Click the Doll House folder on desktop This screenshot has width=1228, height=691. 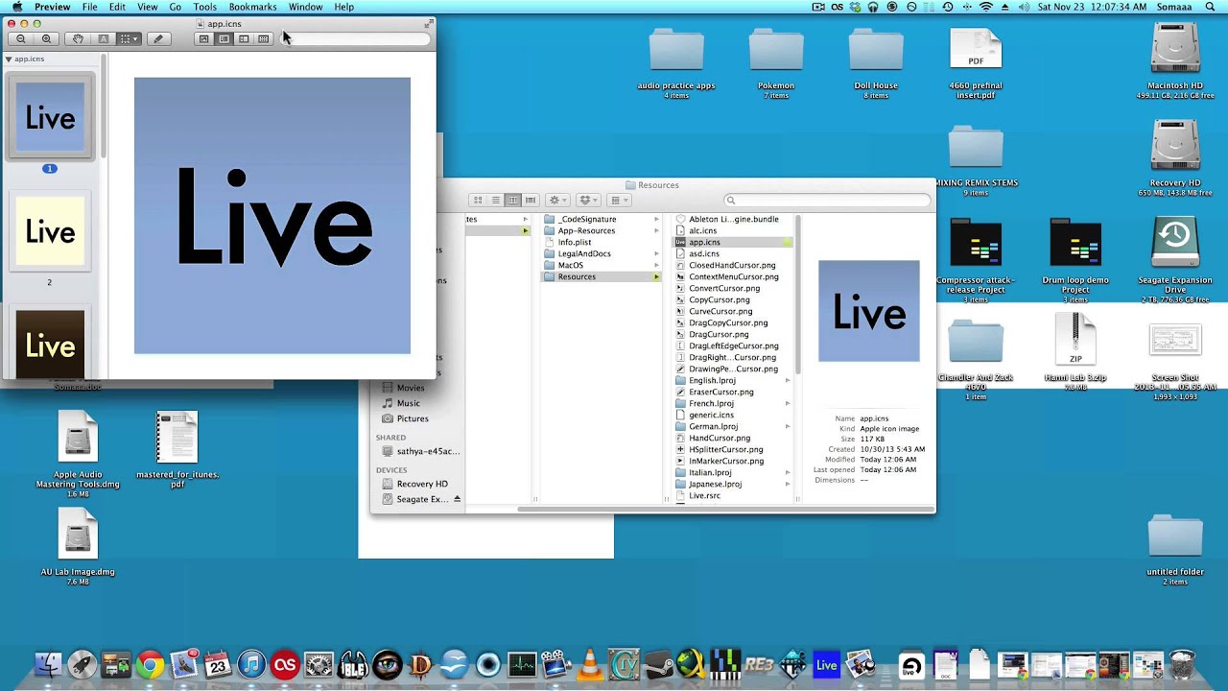tap(876, 51)
